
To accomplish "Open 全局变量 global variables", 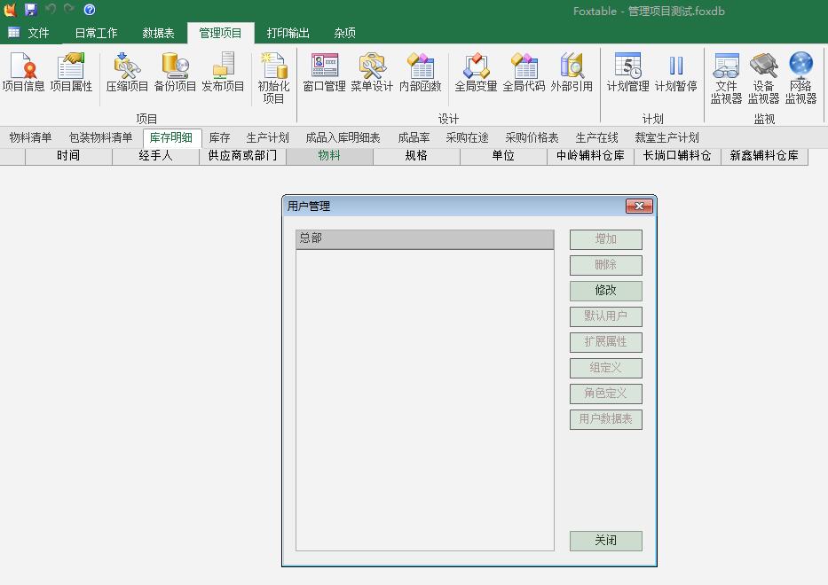I will 476,73.
